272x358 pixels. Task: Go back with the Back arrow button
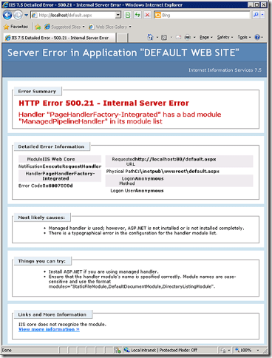tap(7, 16)
